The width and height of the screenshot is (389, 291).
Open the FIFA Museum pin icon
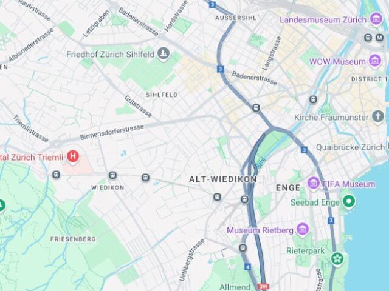coord(314,183)
